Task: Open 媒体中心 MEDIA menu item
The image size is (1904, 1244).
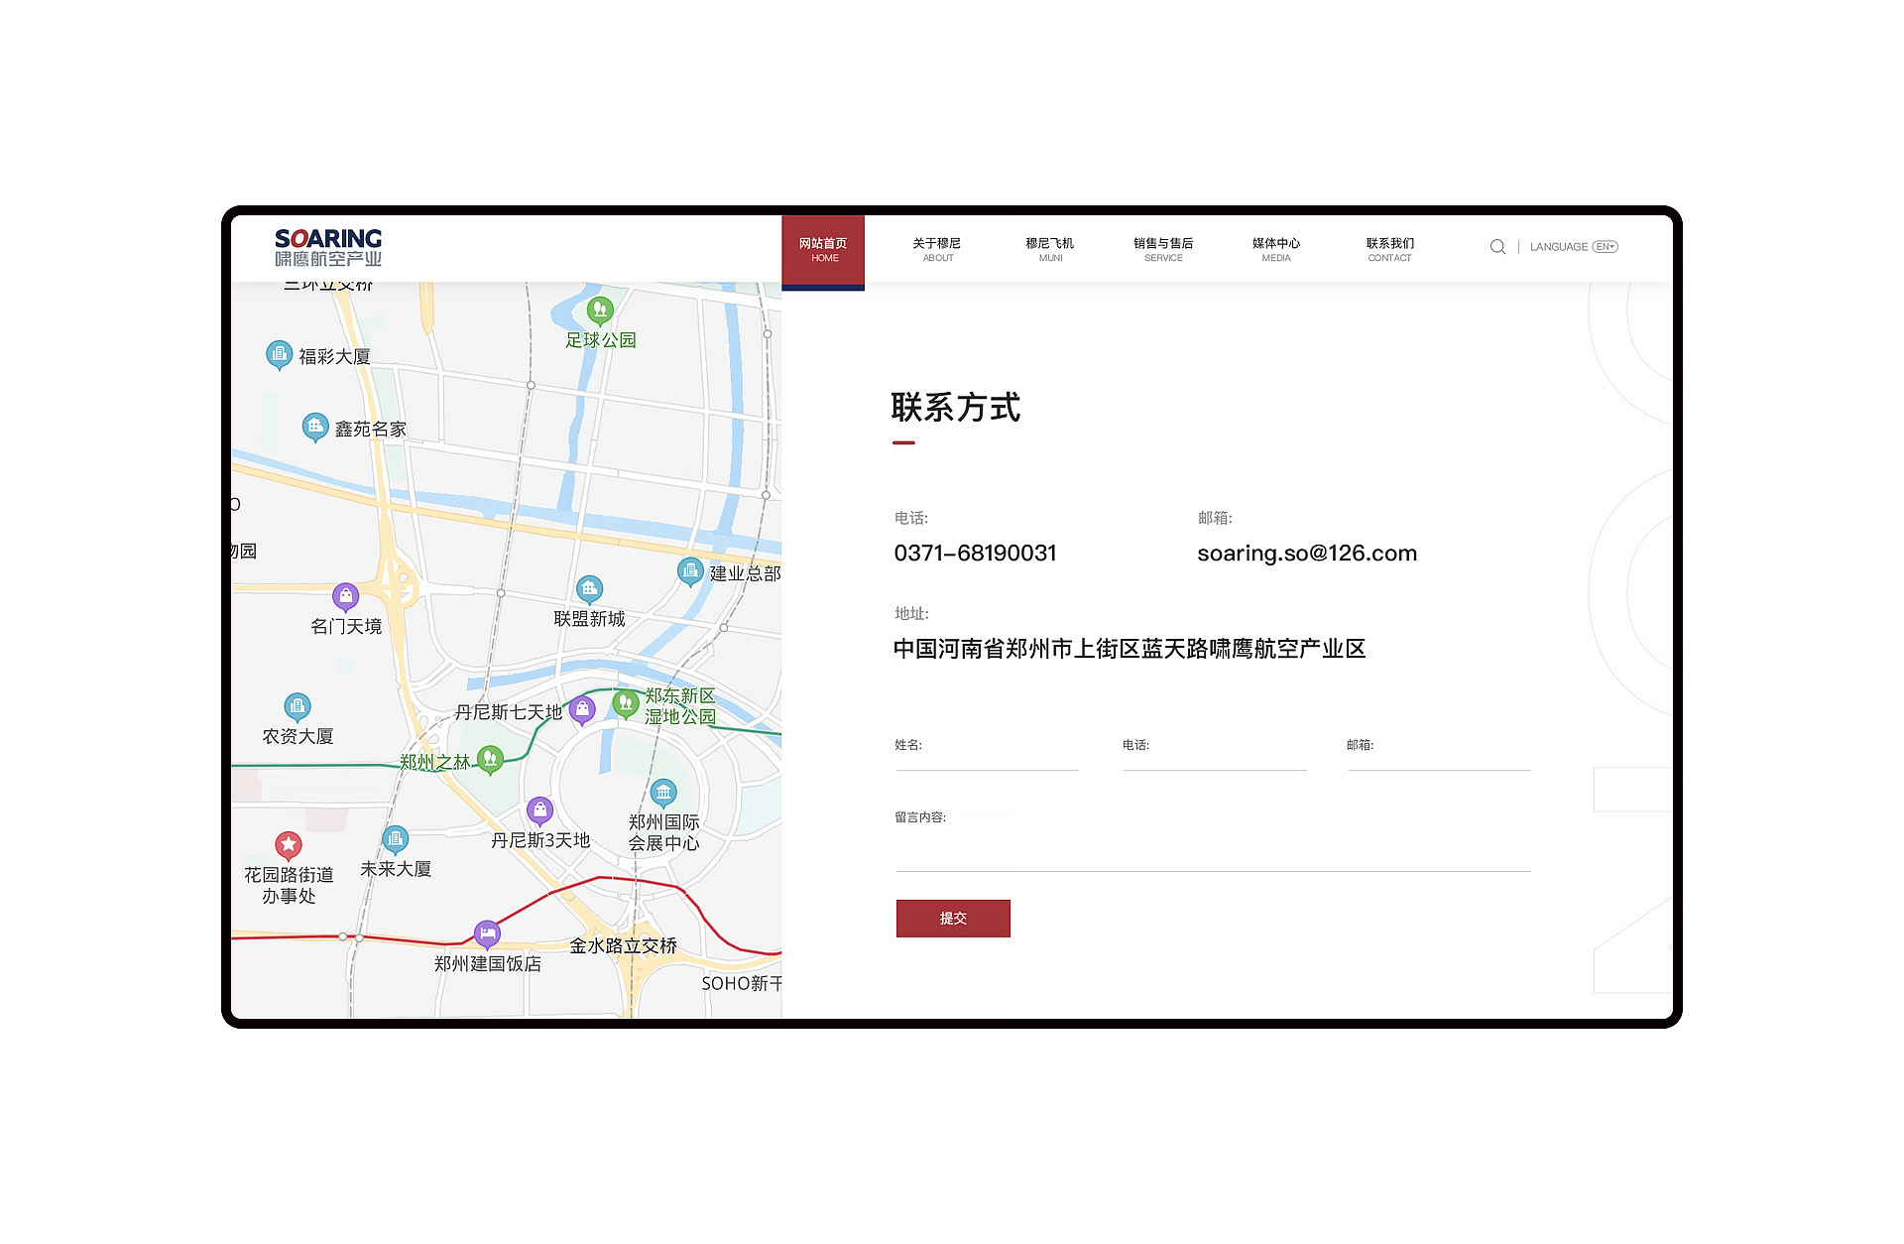Action: click(1276, 250)
